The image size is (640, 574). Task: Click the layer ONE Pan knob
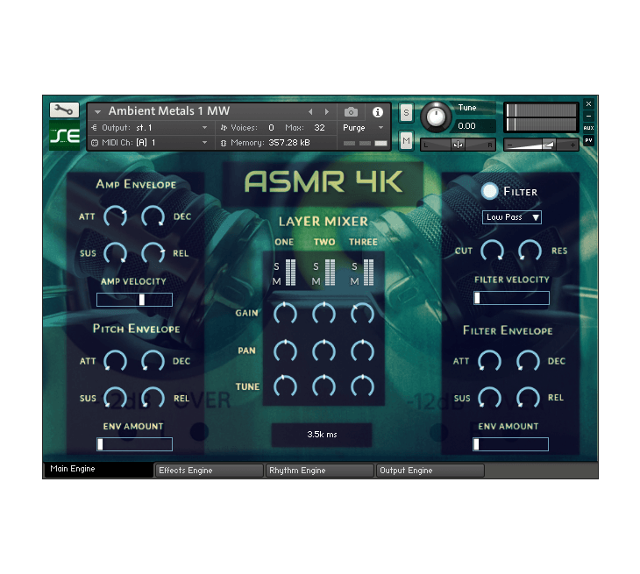[285, 351]
